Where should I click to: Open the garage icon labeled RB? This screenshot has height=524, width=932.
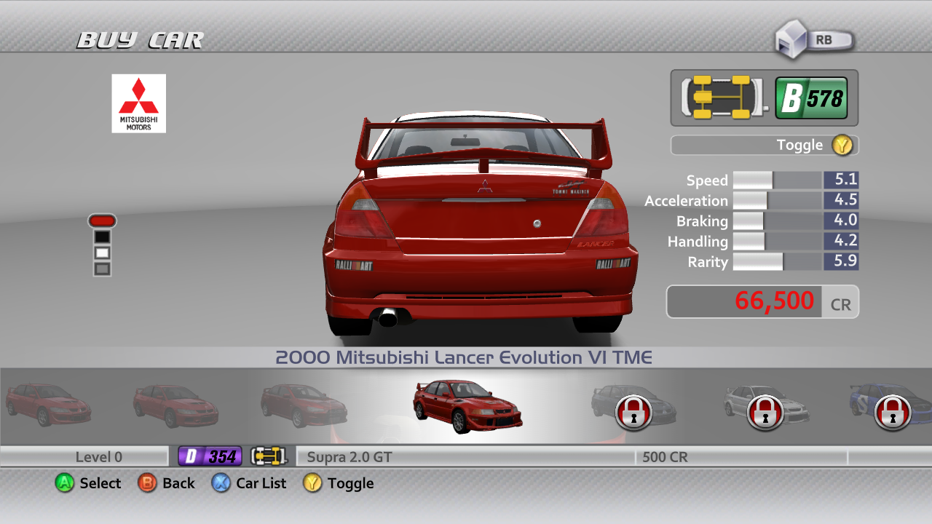tap(814, 40)
